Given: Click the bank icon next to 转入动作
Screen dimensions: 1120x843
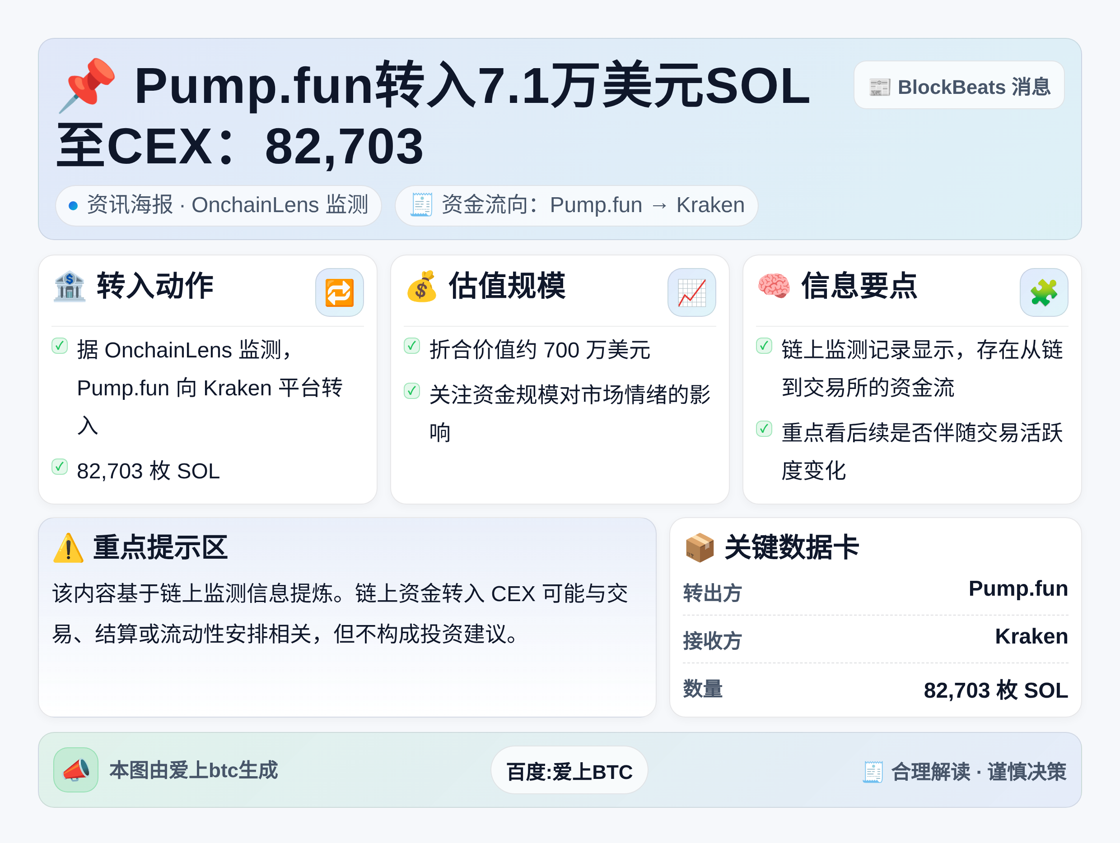Looking at the screenshot, I should click(70, 287).
